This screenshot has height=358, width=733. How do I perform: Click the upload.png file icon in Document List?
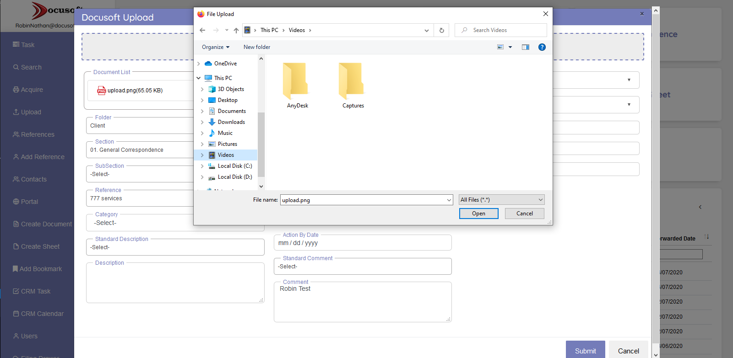click(x=101, y=91)
